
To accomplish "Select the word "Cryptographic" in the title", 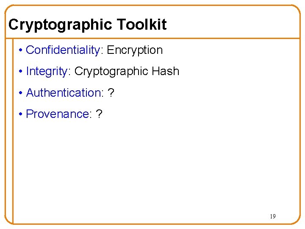I will pyautogui.click(x=60, y=25).
